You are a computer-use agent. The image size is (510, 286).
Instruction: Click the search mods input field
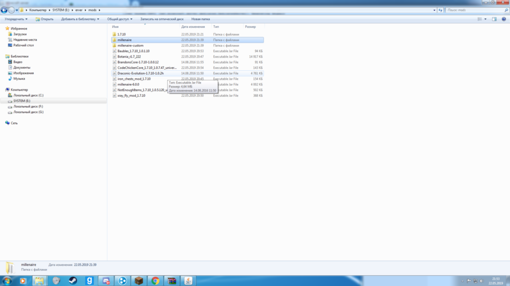click(x=474, y=10)
